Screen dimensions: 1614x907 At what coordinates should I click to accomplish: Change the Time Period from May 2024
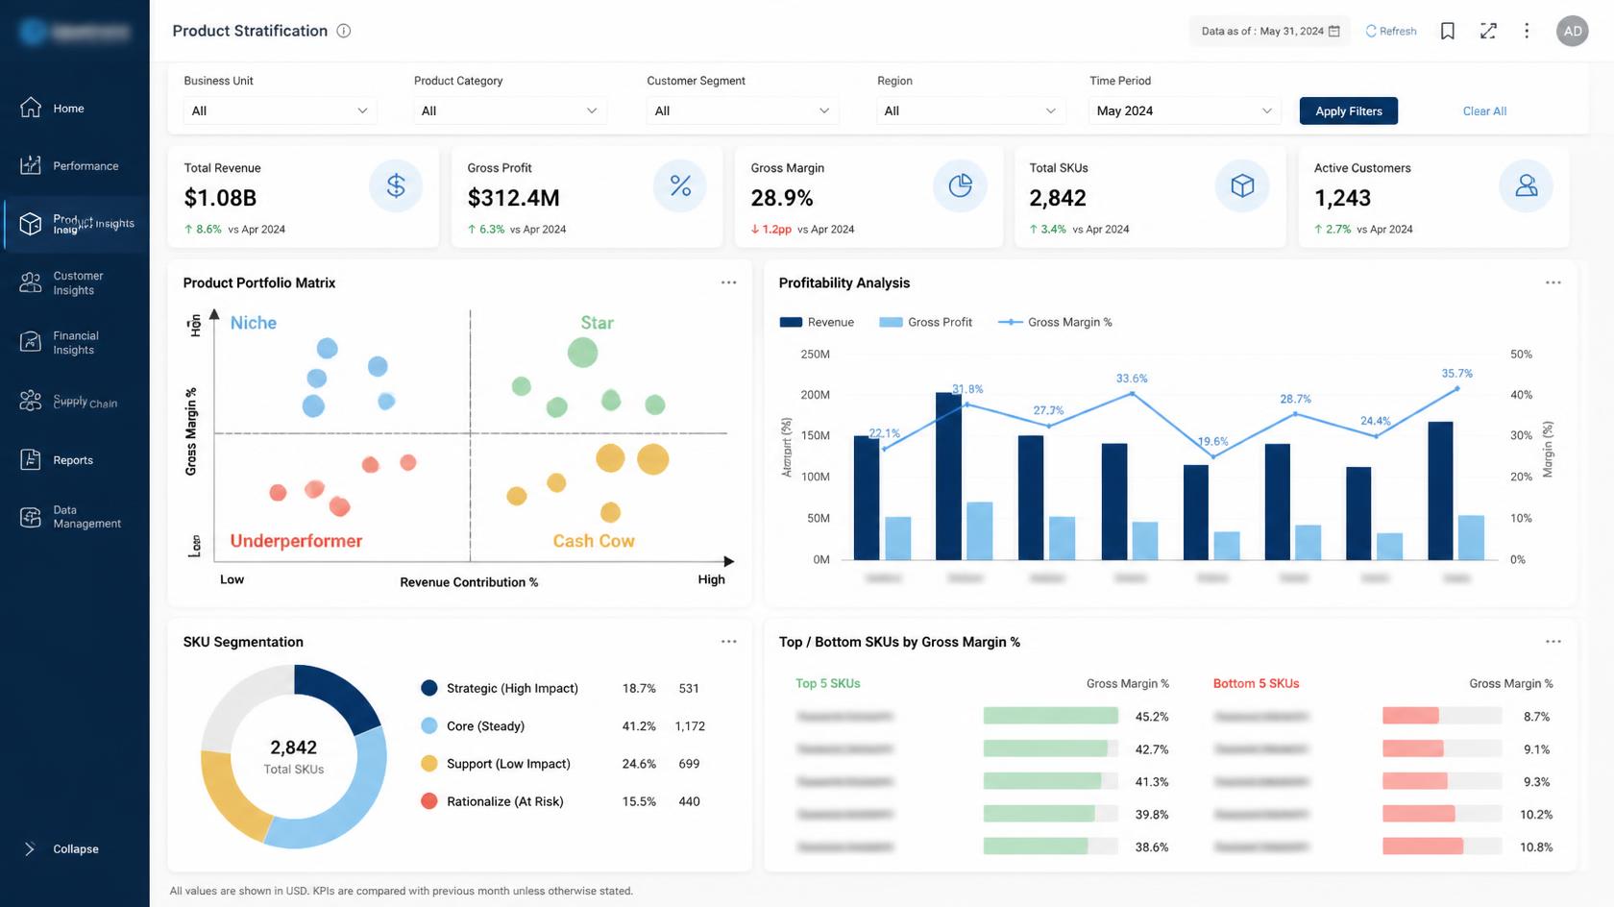tap(1185, 110)
